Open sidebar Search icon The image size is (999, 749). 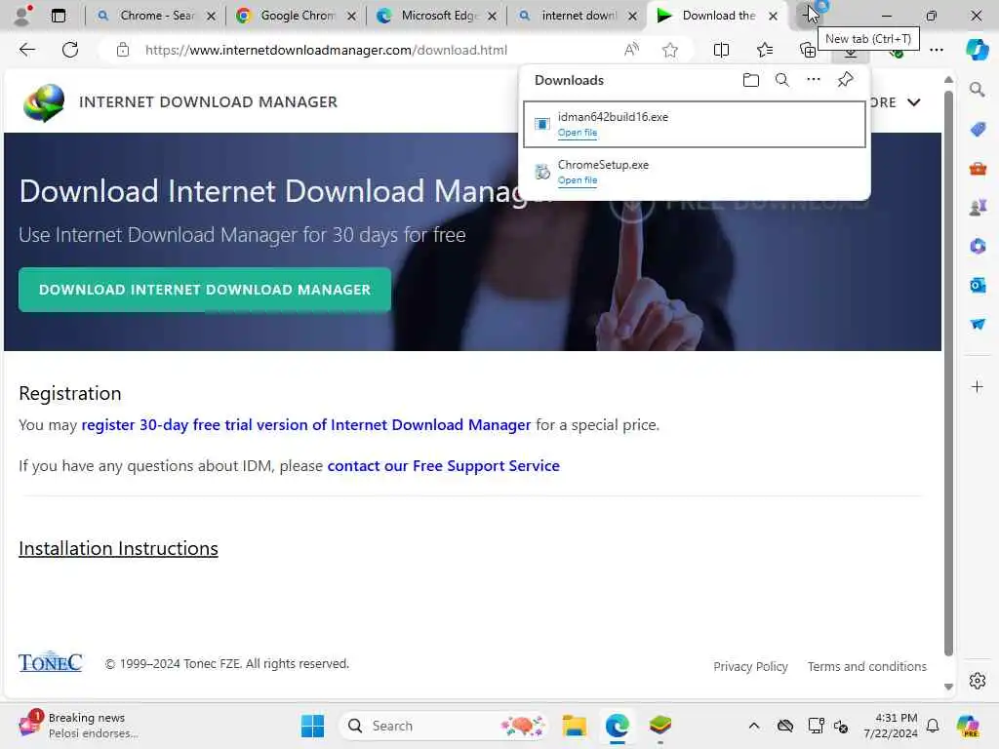pos(977,90)
